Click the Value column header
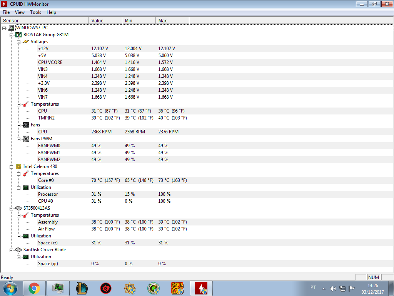The height and width of the screenshot is (296, 394). pyautogui.click(x=105, y=21)
